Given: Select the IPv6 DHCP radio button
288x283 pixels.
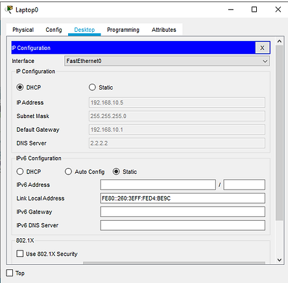Looking at the screenshot, I should 20,171.
